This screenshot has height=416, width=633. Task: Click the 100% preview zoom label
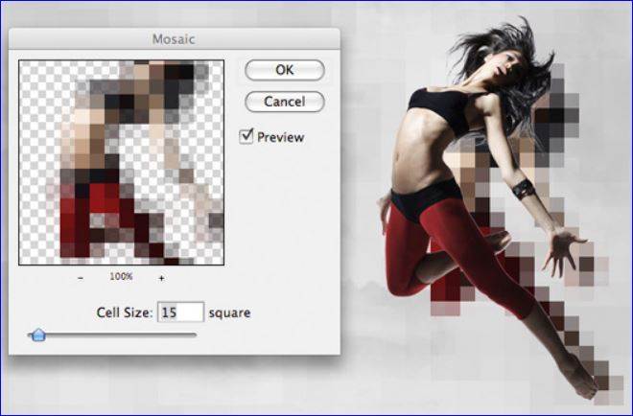coord(121,277)
